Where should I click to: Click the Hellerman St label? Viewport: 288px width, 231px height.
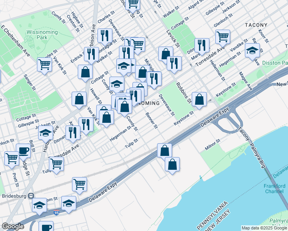pyautogui.click(x=217, y=70)
